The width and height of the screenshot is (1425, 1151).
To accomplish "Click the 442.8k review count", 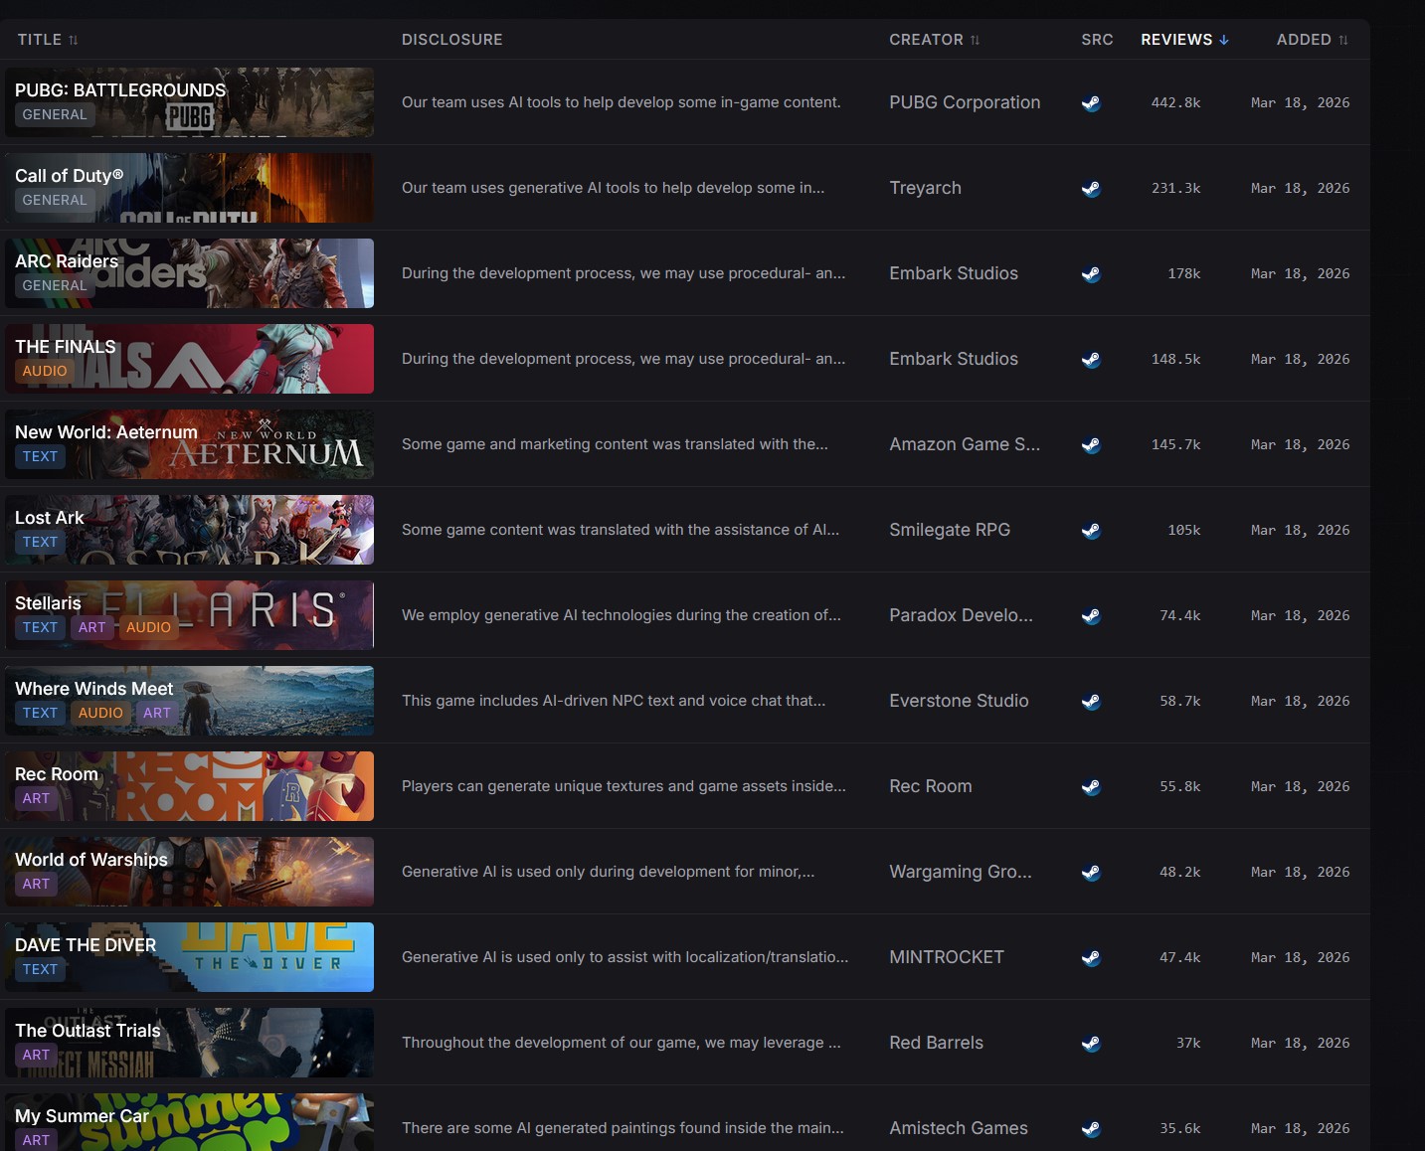I will click(x=1175, y=102).
